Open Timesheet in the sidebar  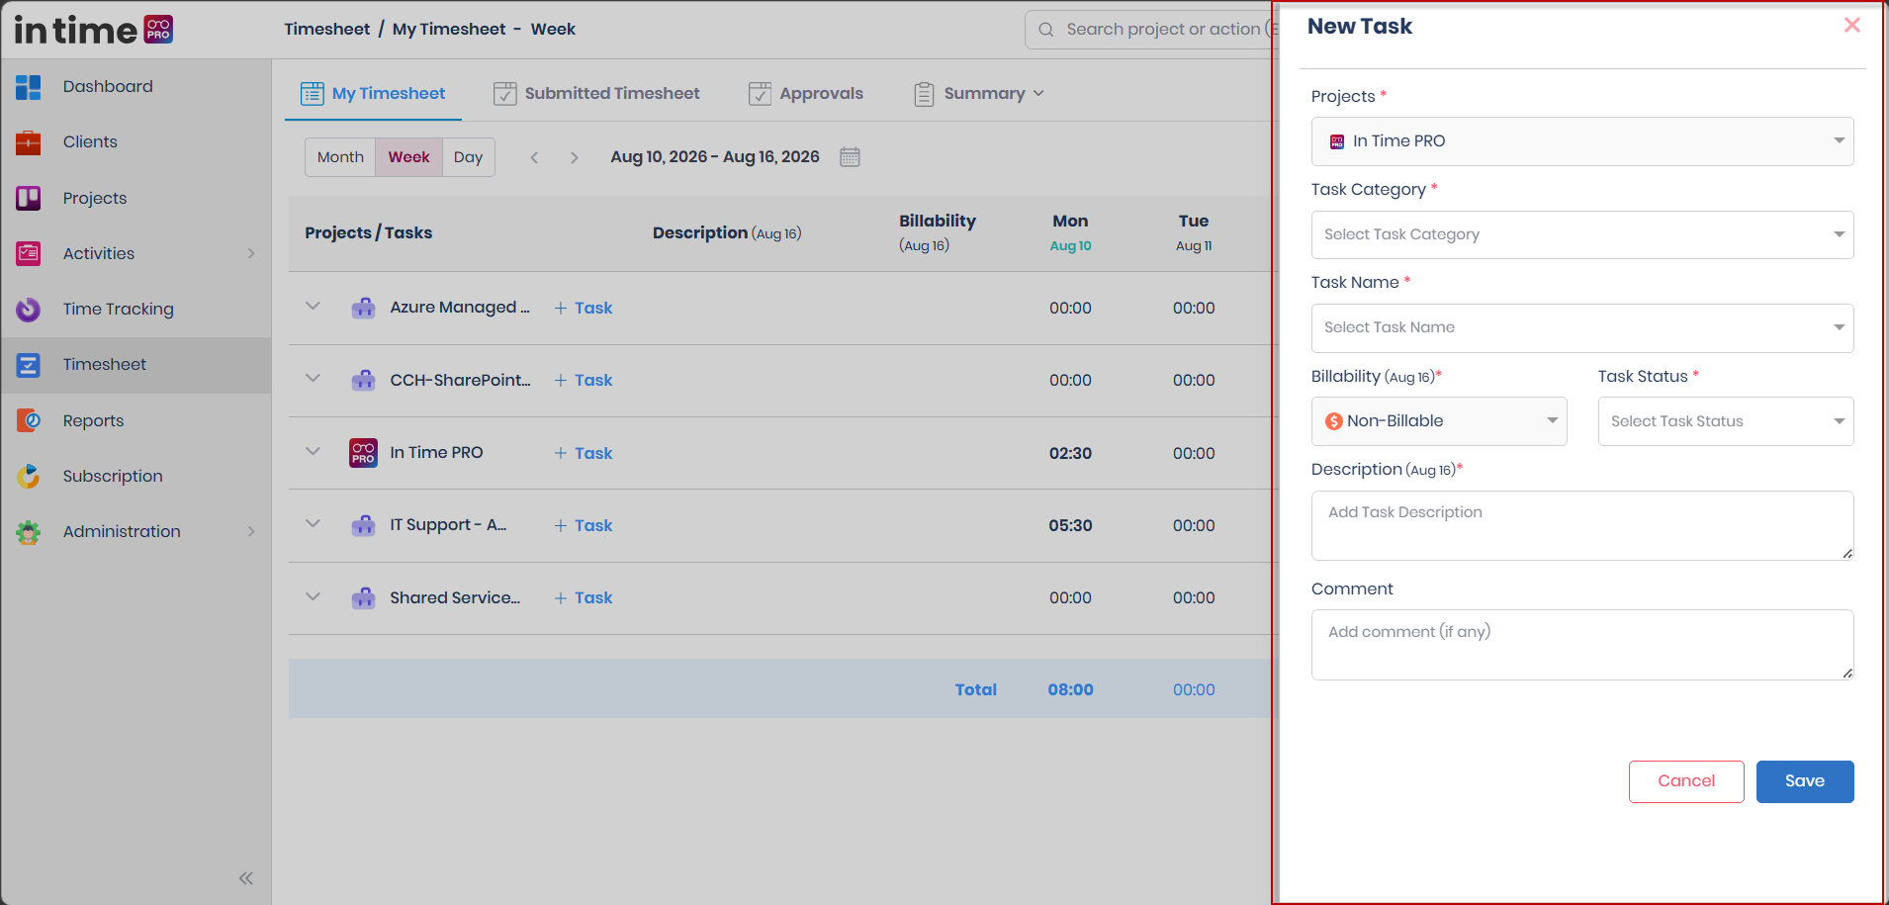coord(135,365)
